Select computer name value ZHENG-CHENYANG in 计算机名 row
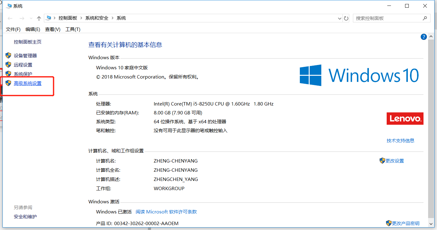 click(176, 161)
